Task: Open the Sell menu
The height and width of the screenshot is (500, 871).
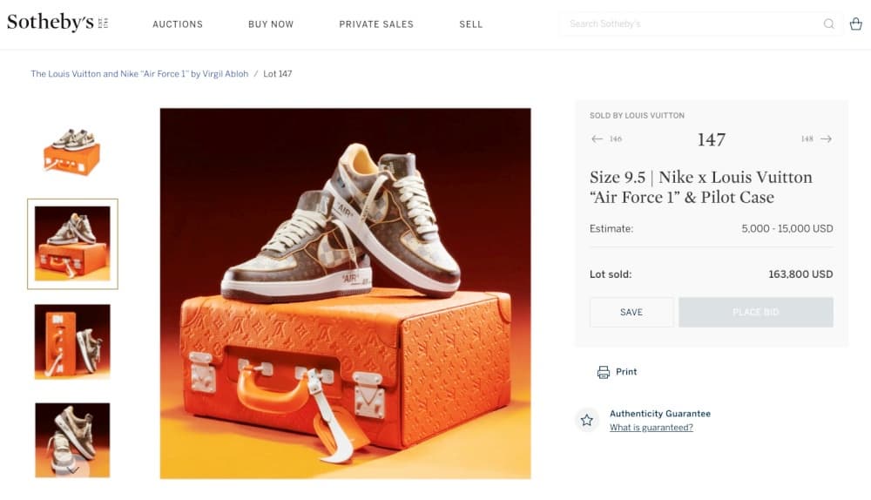Action: (x=471, y=24)
